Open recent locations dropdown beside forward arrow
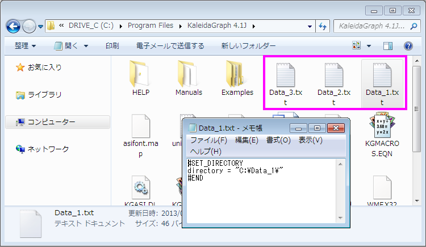Viewport: 426px width, 247px height. pos(40,27)
